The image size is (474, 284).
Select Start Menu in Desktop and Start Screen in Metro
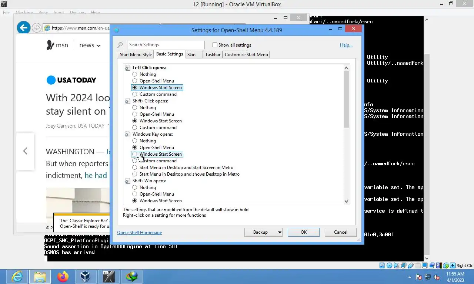(x=135, y=168)
